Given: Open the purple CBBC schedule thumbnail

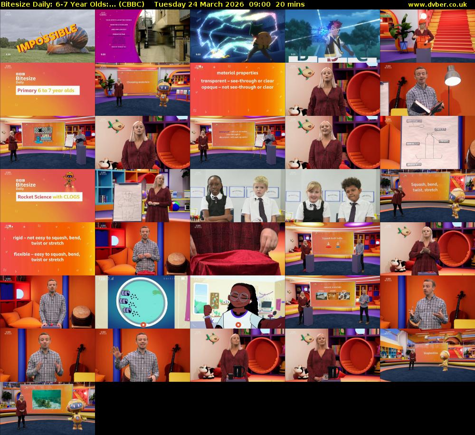Looking at the screenshot, I should (142, 36).
